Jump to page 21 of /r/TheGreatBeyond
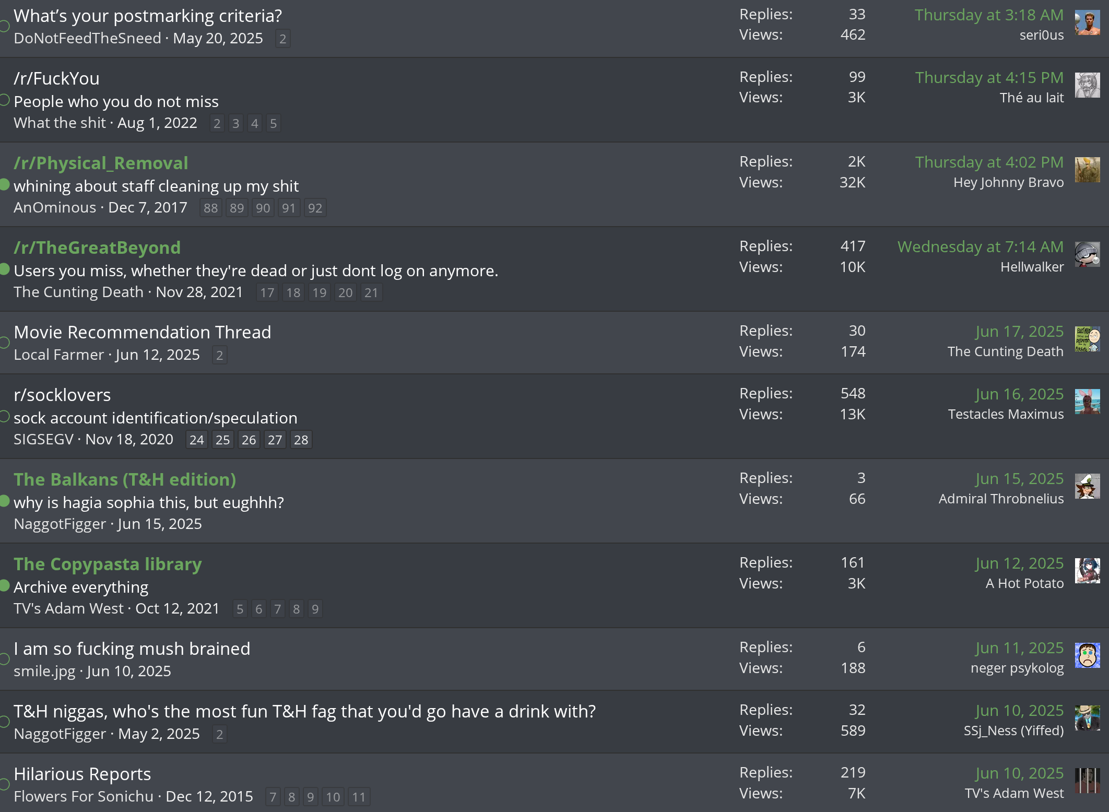This screenshot has height=812, width=1109. tap(371, 292)
